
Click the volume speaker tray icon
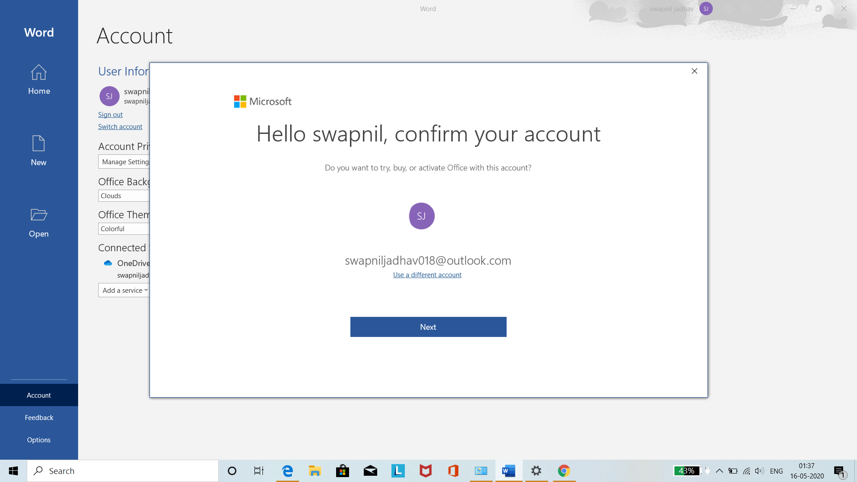click(759, 471)
